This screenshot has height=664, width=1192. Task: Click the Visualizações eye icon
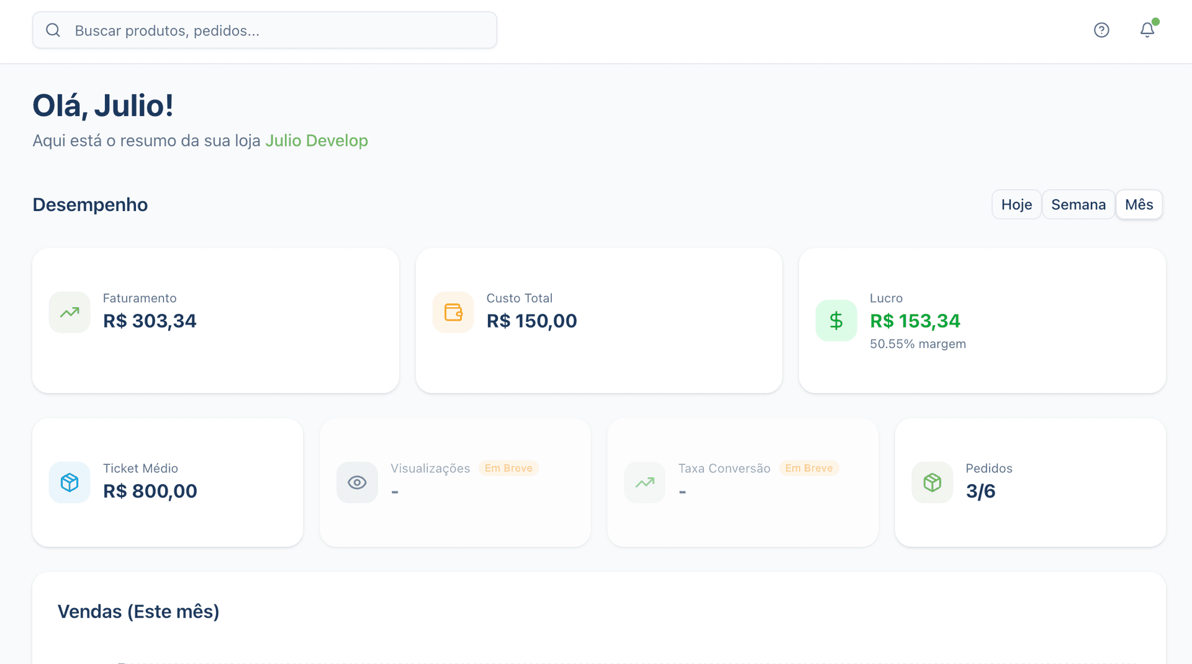click(x=356, y=482)
